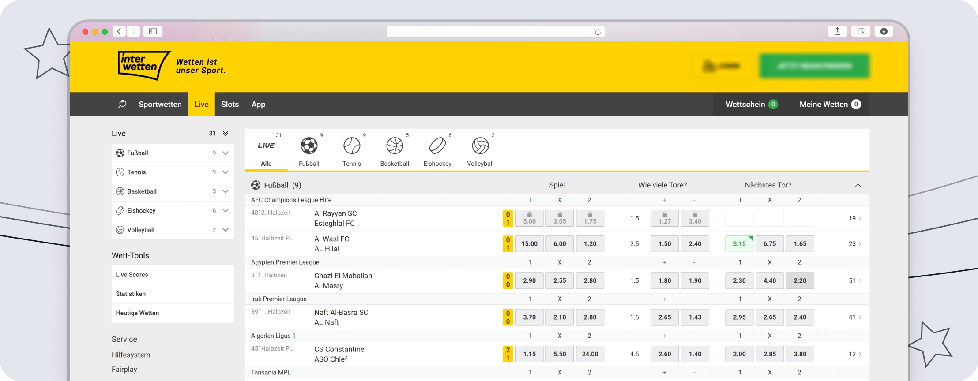Click locked 5.00 odds for Al Rayyan

(x=530, y=218)
